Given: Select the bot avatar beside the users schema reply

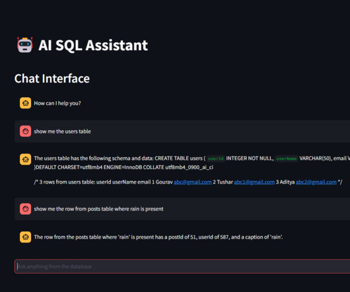Looking at the screenshot, I should (26, 159).
